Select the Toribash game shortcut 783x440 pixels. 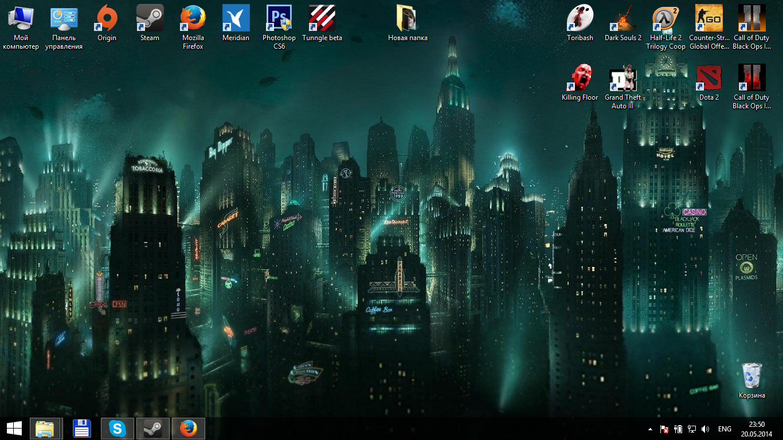pos(580,23)
